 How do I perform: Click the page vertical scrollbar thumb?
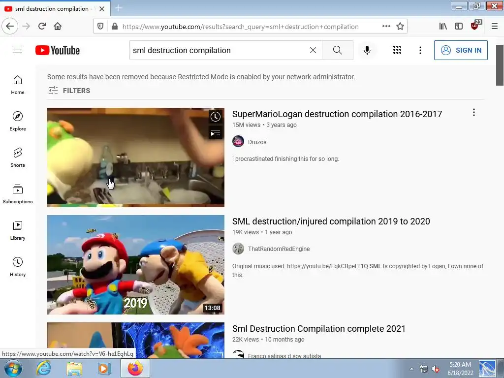500,65
